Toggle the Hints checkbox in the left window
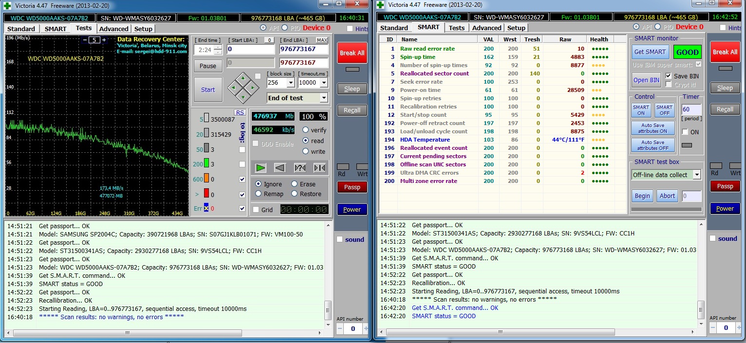 350,29
